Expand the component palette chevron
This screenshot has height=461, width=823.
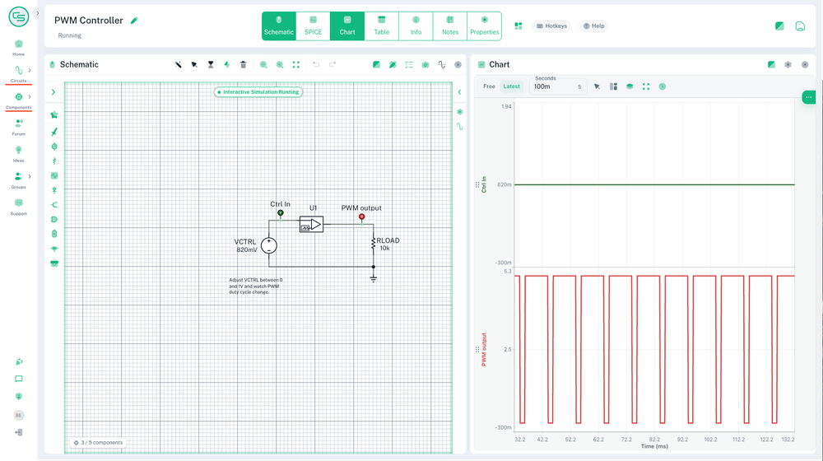(53, 92)
